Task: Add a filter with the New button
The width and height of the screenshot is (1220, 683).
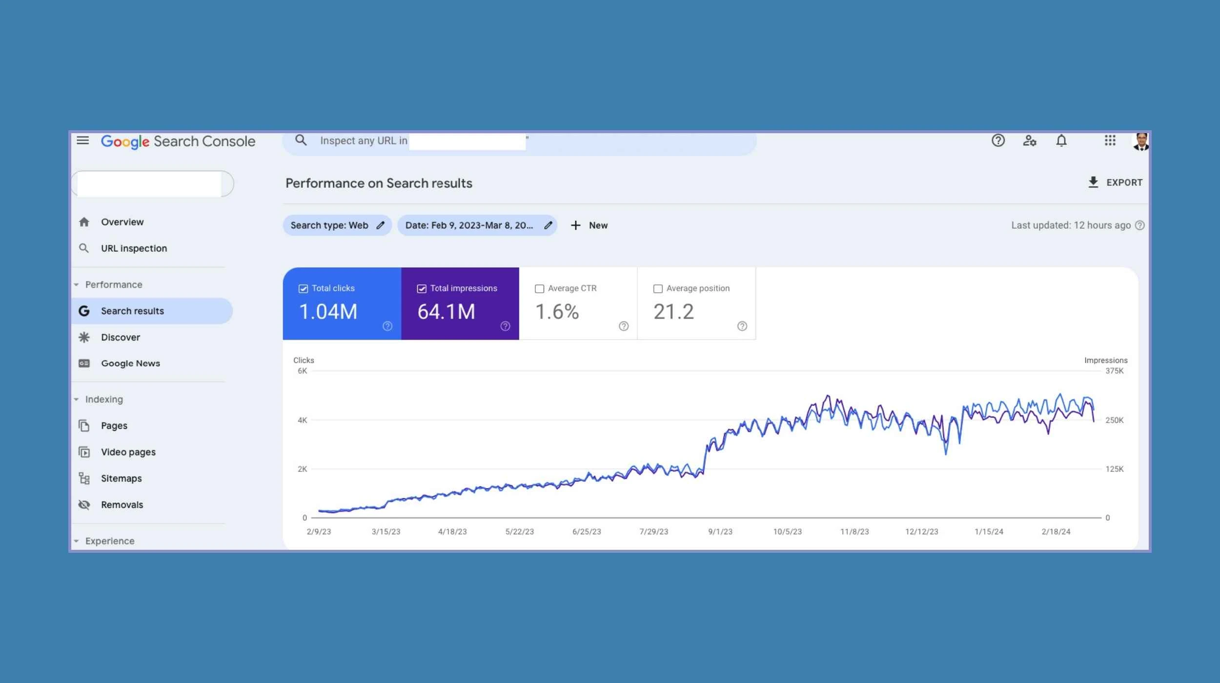Action: 589,225
